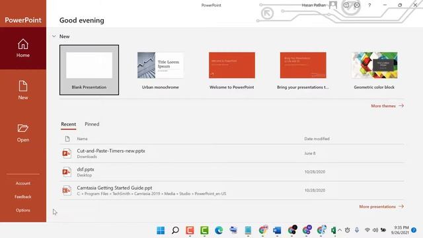The height and width of the screenshot is (238, 423).
Task: Show hidden icons tray chevron
Action: tap(340, 230)
